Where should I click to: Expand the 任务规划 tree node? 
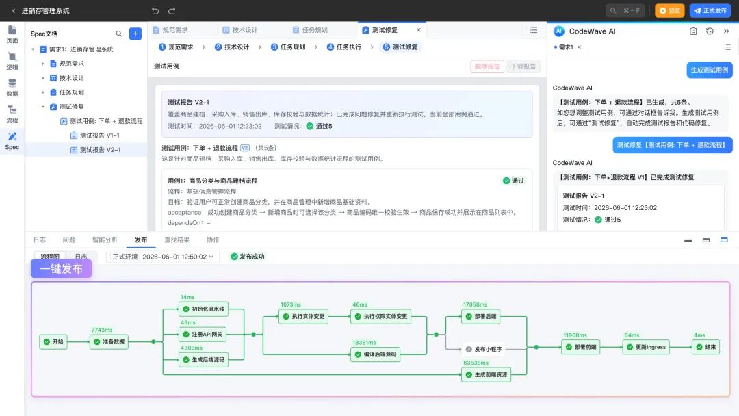(43, 92)
